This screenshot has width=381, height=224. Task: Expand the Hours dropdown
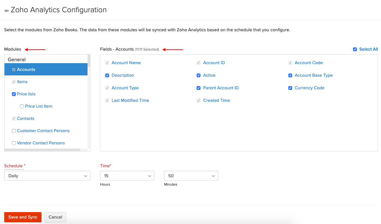(x=127, y=176)
